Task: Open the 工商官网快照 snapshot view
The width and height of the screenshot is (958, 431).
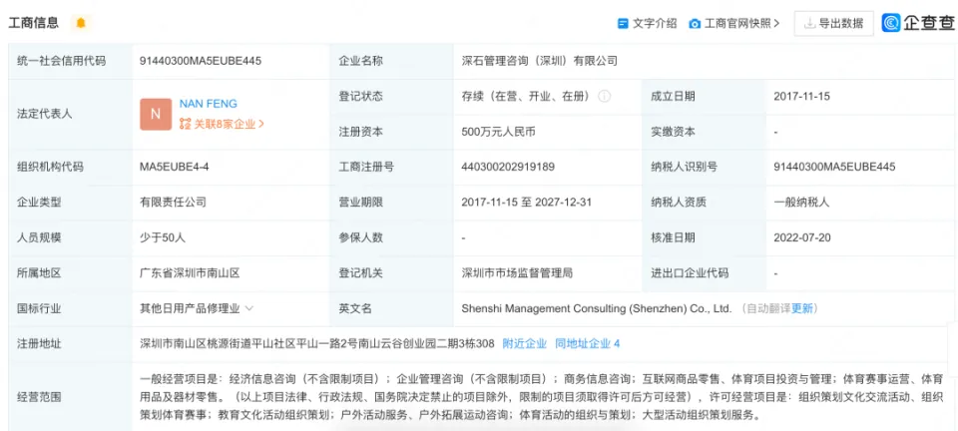Action: [x=737, y=23]
